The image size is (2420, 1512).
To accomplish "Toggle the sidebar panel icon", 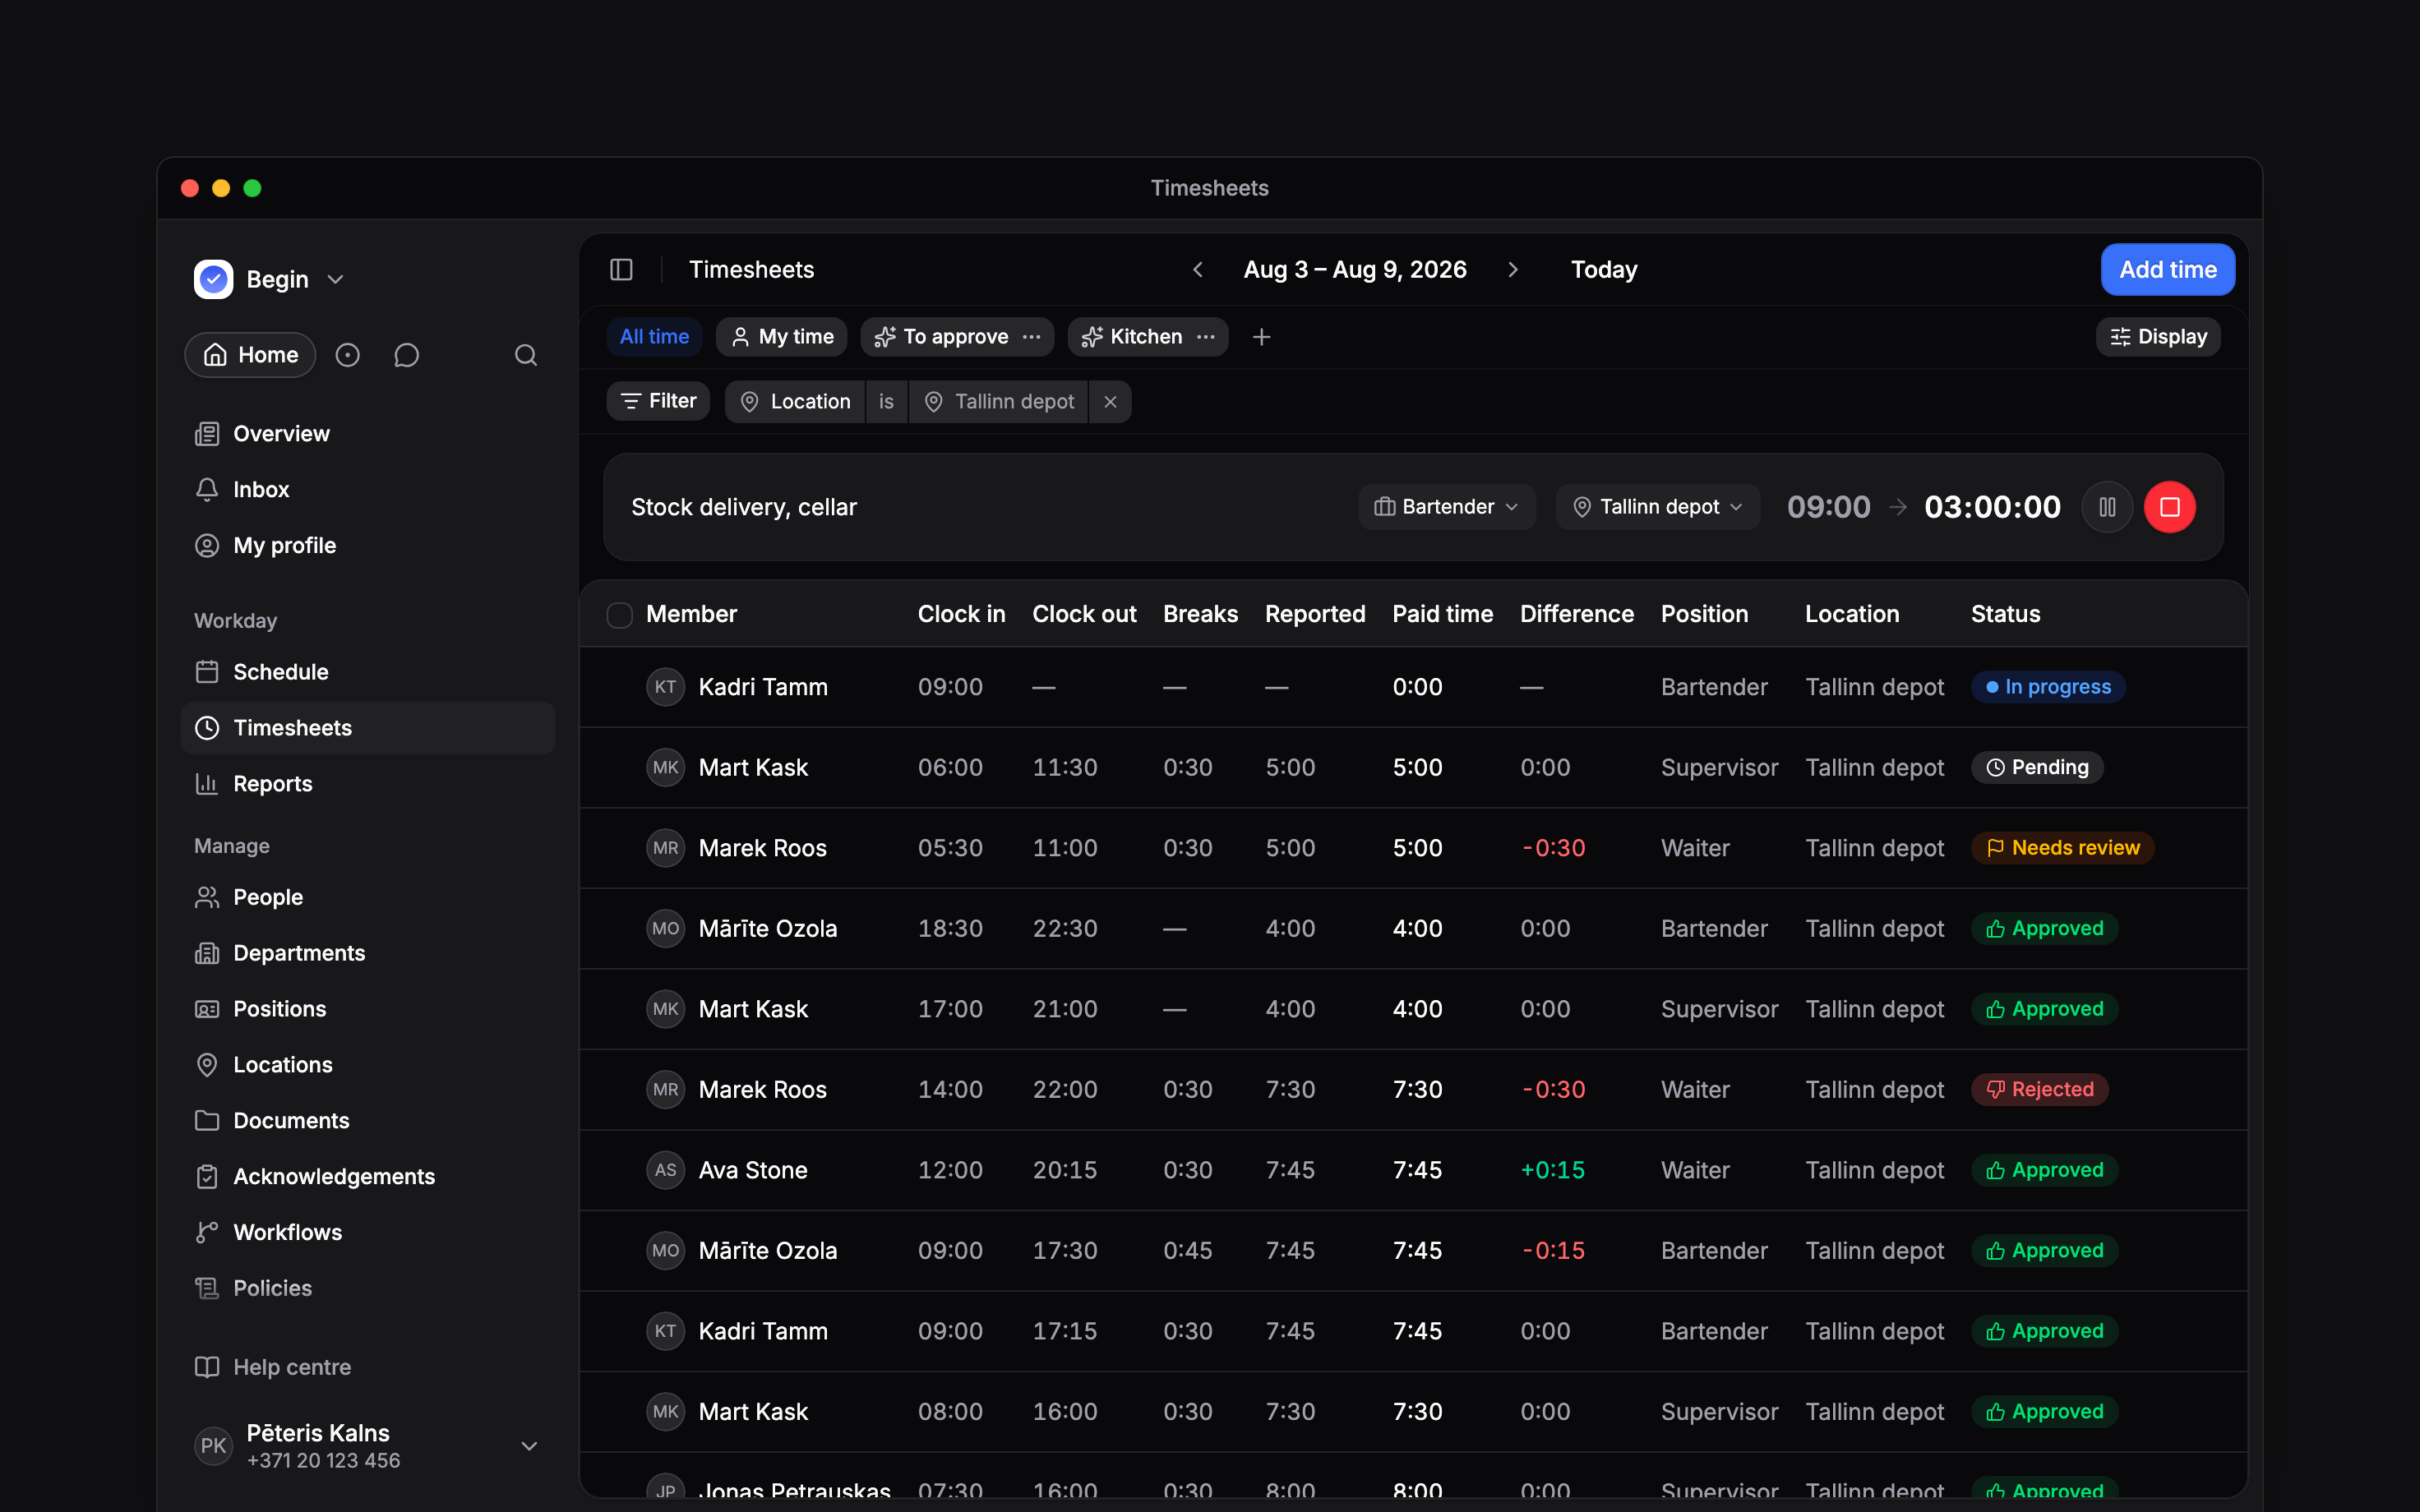I will 621,269.
